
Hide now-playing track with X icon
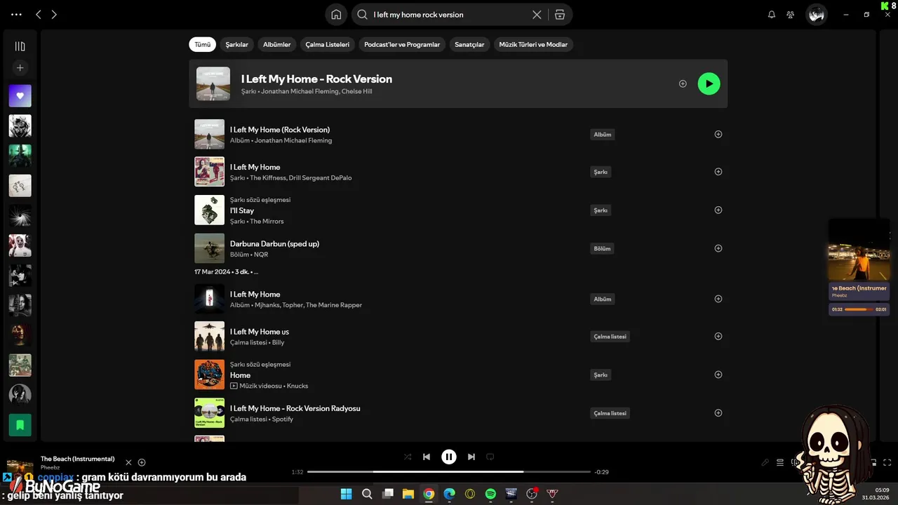pos(128,462)
